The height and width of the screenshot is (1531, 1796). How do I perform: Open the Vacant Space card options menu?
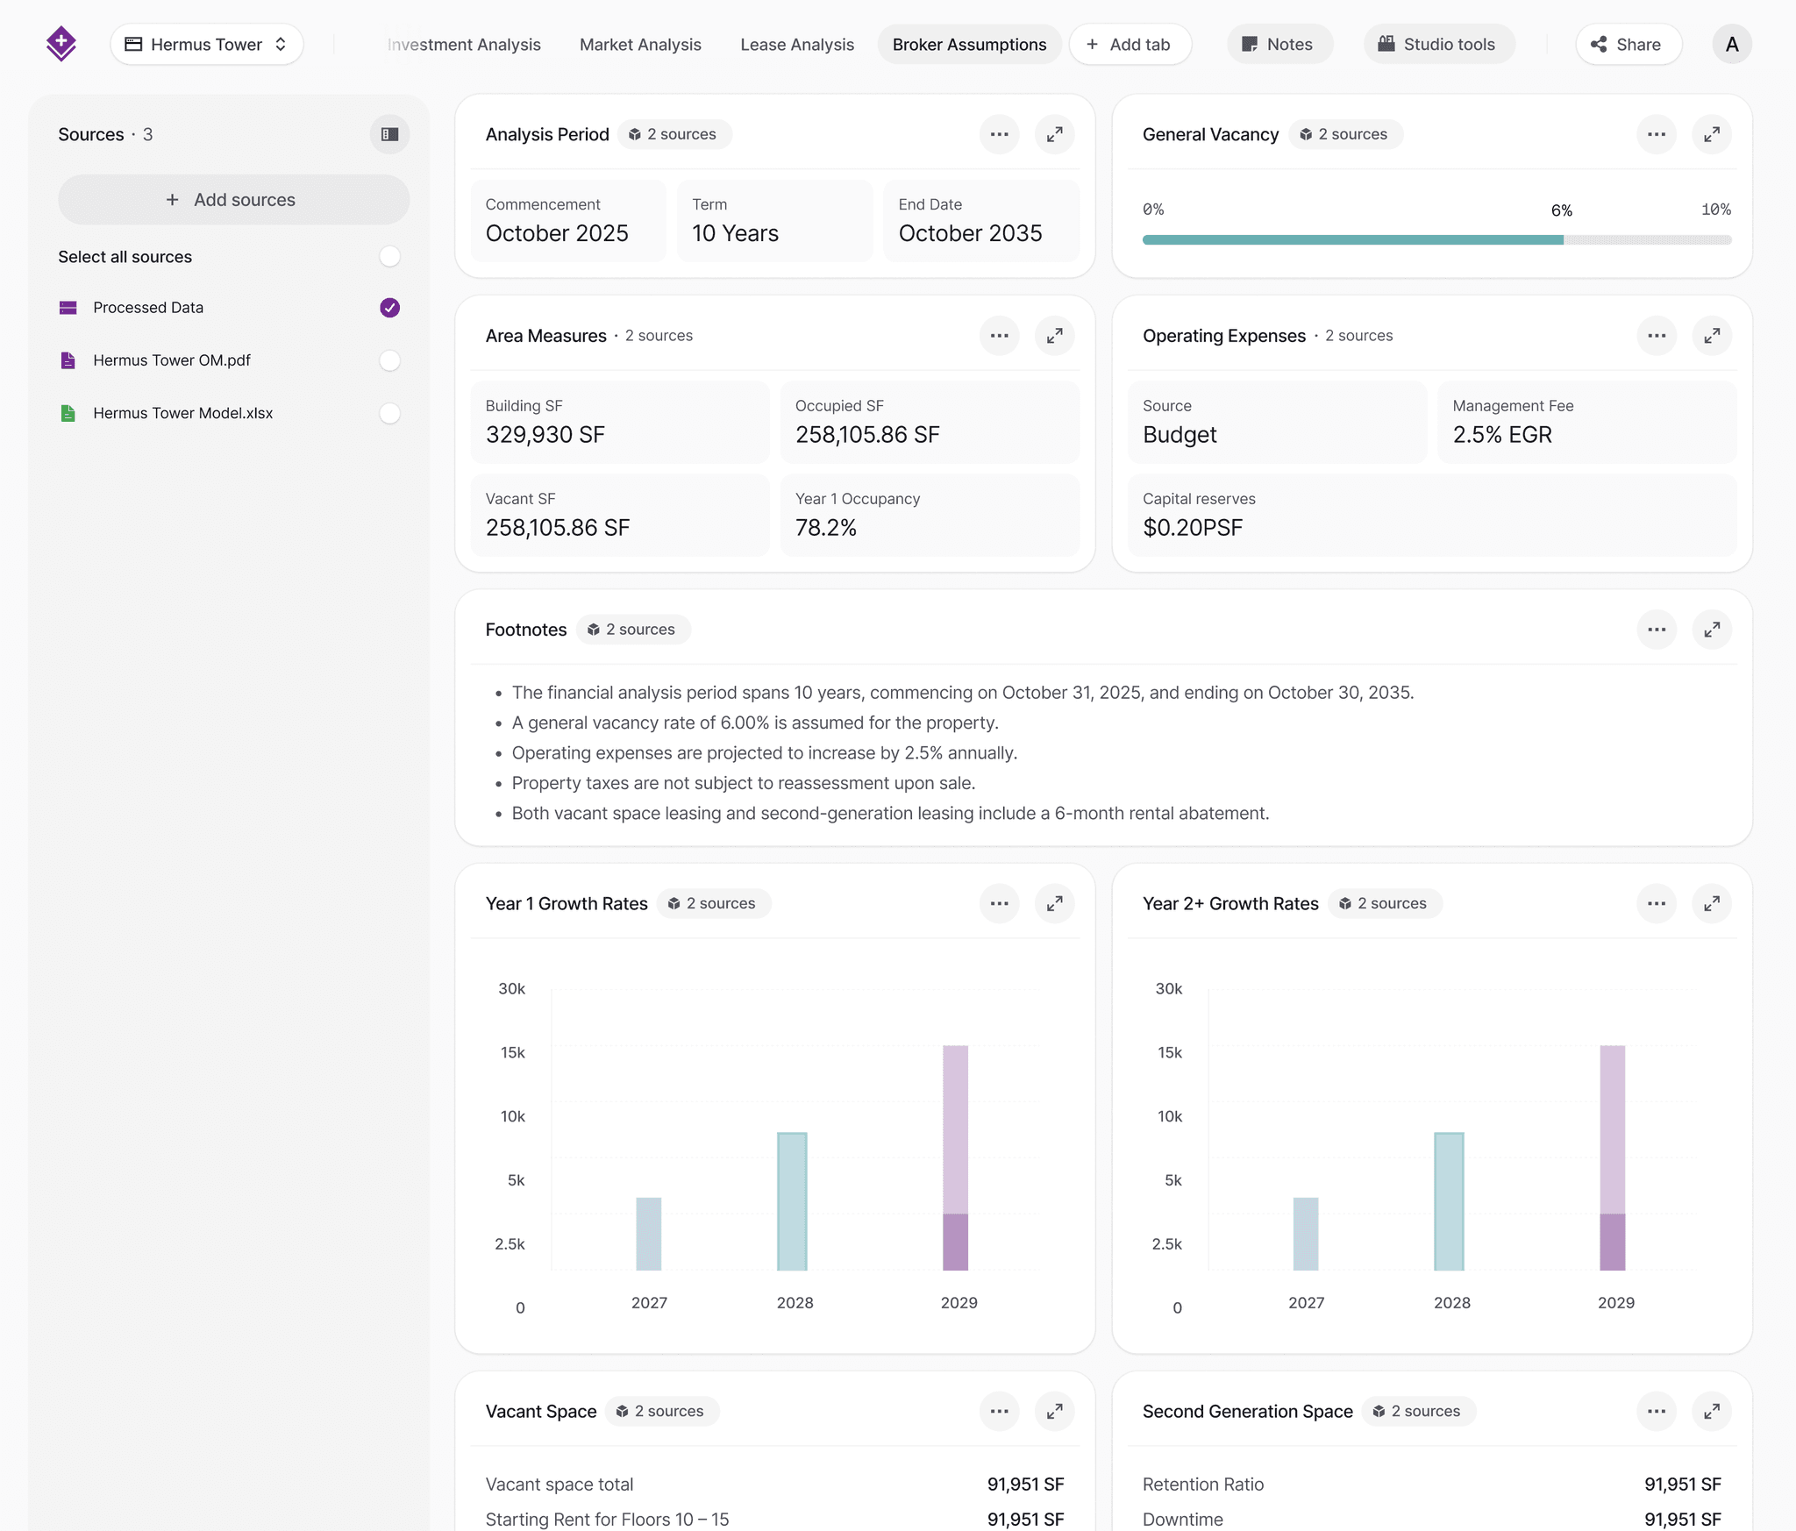click(999, 1411)
